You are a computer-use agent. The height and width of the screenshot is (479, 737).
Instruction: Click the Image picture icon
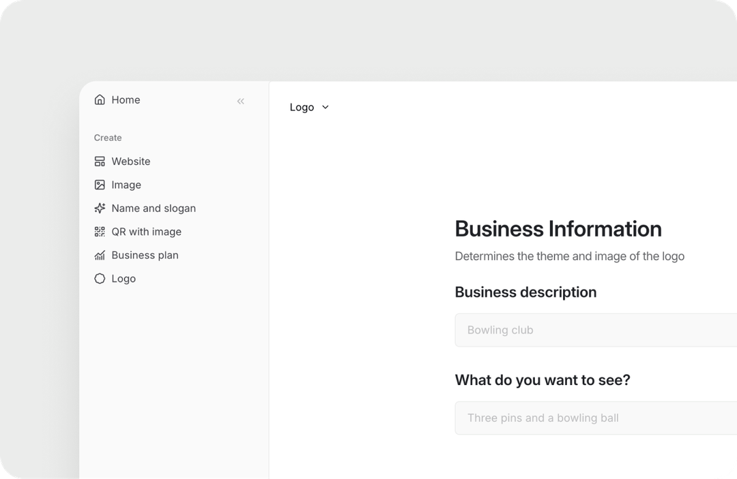(x=100, y=185)
